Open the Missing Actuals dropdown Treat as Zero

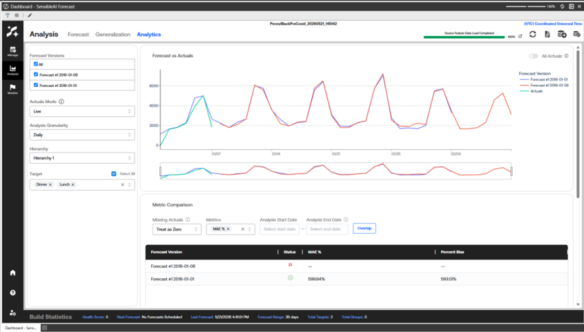[x=177, y=230]
